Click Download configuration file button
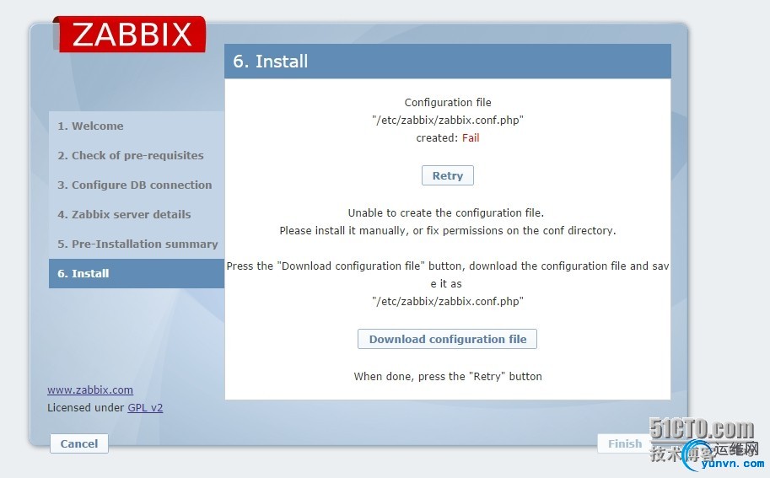 tap(447, 339)
